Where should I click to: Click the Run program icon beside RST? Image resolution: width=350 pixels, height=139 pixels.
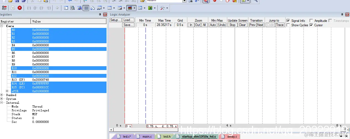[x=13, y=8]
